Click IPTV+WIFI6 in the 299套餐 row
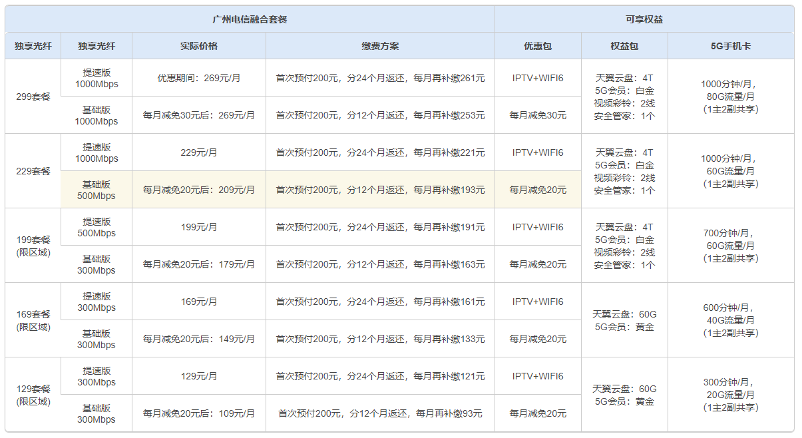 tap(538, 78)
